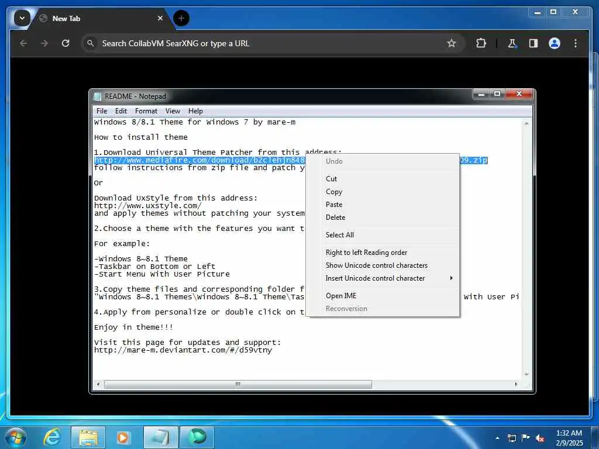The image size is (599, 449).
Task: Open Windows Media Player taskbar icon
Action: pos(123,437)
